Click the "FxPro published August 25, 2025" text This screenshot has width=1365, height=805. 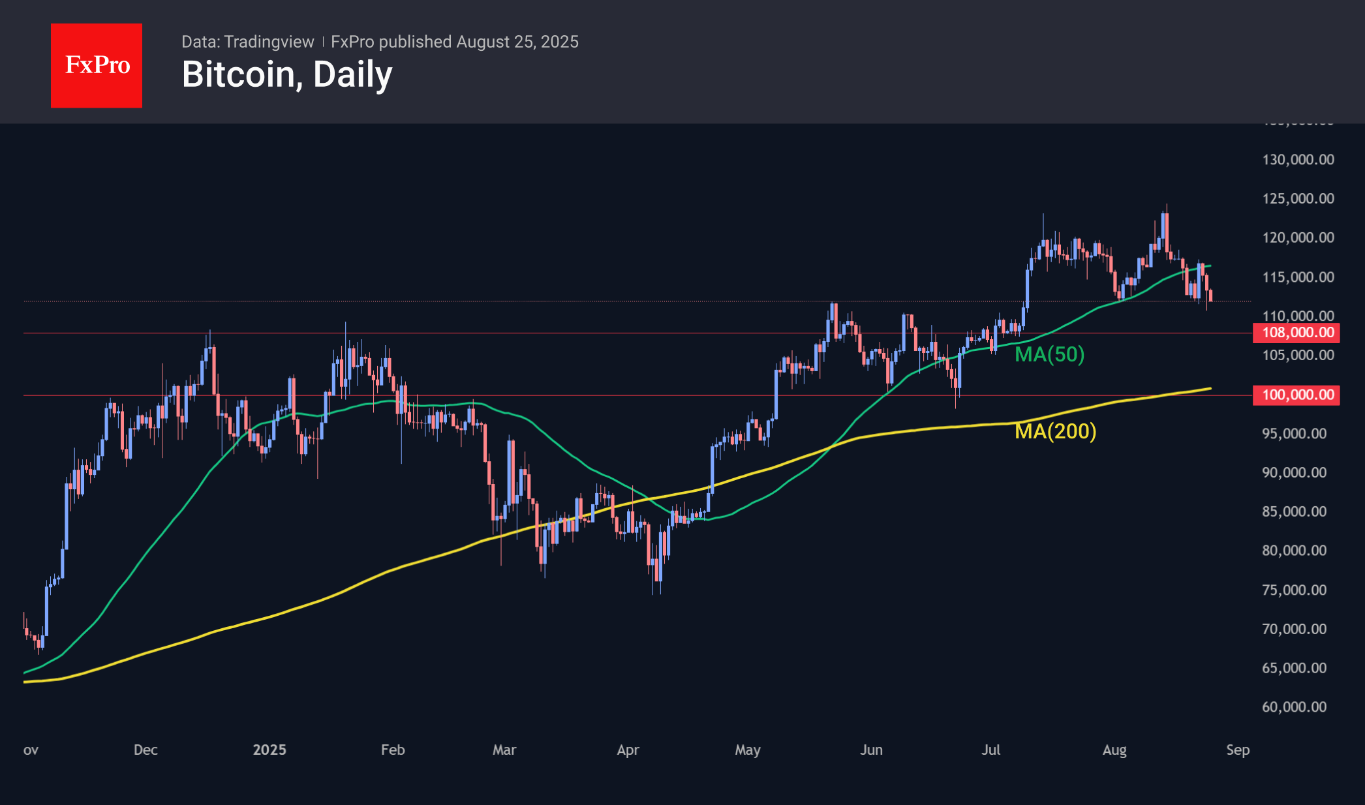[454, 42]
